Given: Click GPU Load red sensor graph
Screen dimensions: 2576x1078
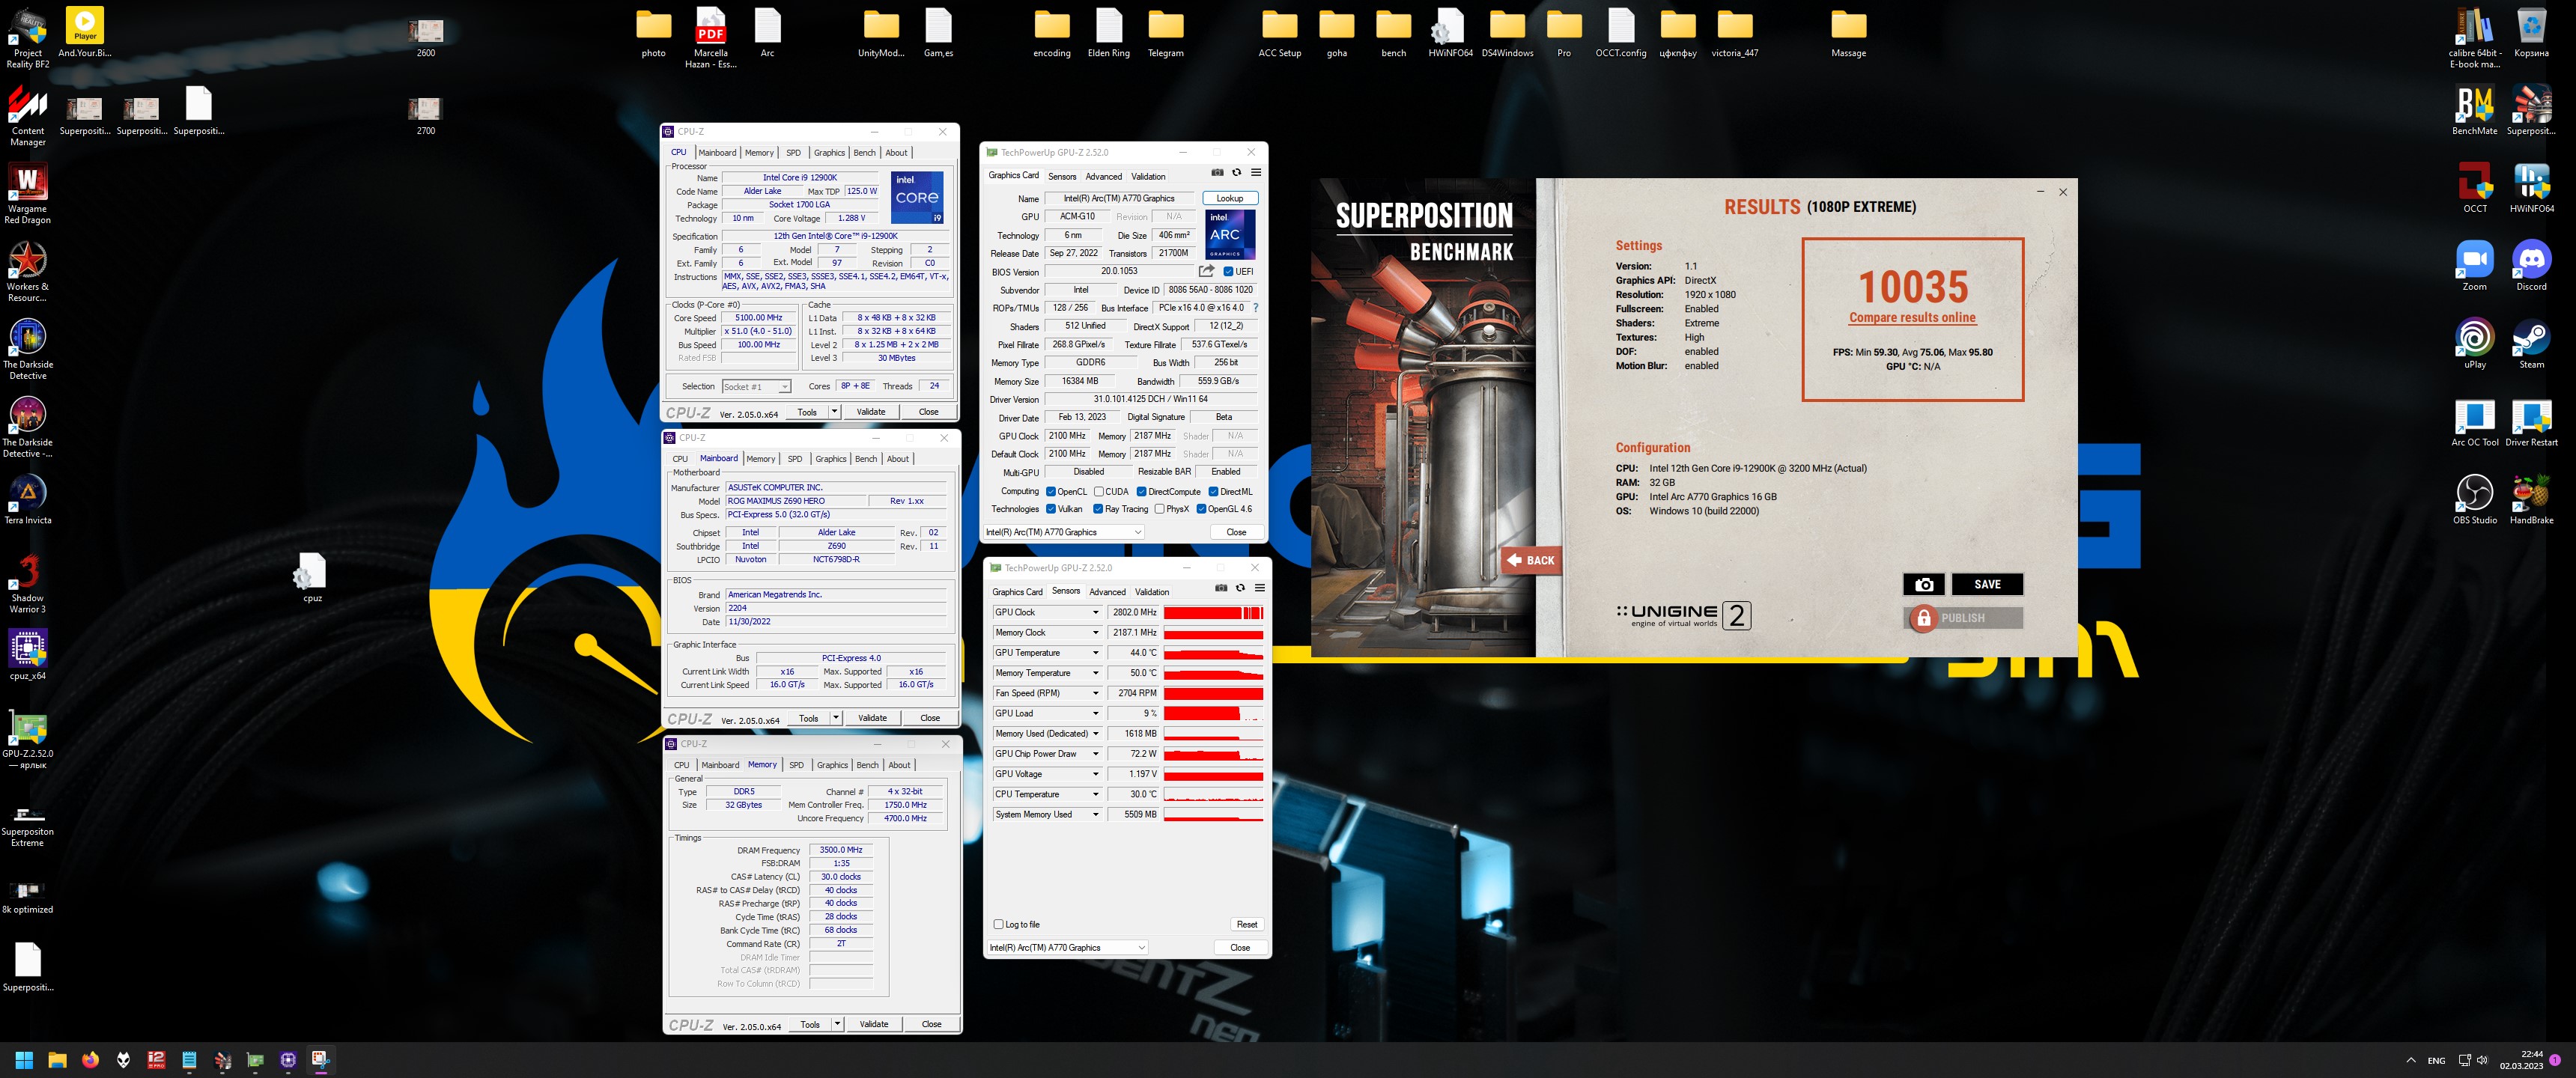Looking at the screenshot, I should coord(1213,714).
